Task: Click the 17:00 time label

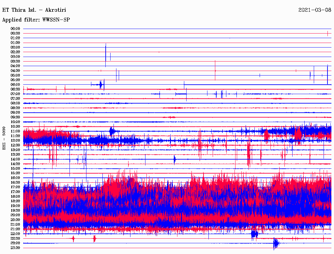Action: [15, 187]
